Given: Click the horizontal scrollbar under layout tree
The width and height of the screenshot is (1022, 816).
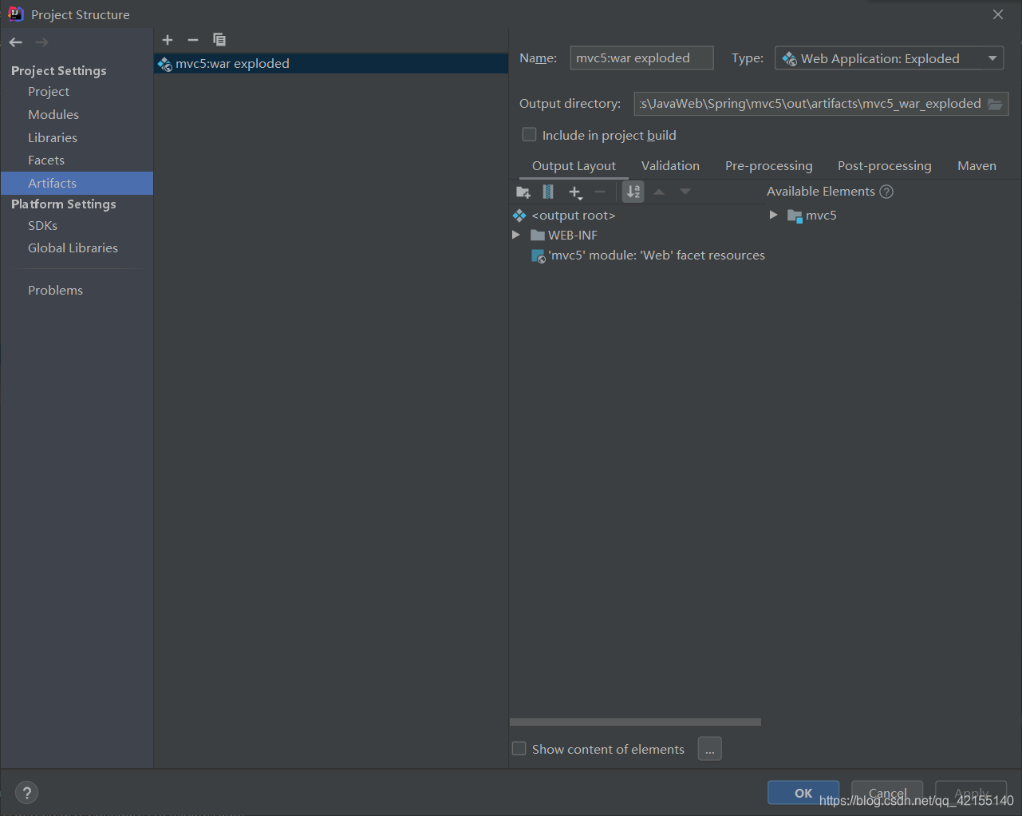Looking at the screenshot, I should tap(635, 722).
